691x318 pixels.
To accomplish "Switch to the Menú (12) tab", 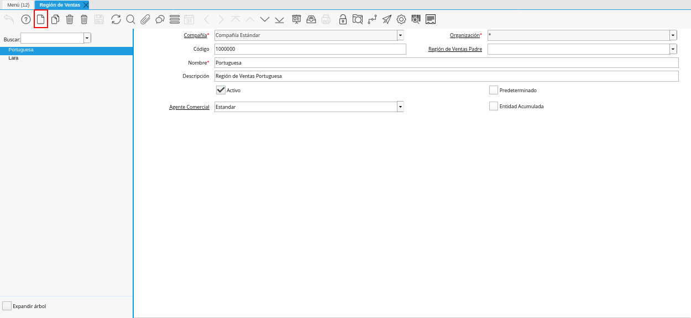I will pos(18,5).
